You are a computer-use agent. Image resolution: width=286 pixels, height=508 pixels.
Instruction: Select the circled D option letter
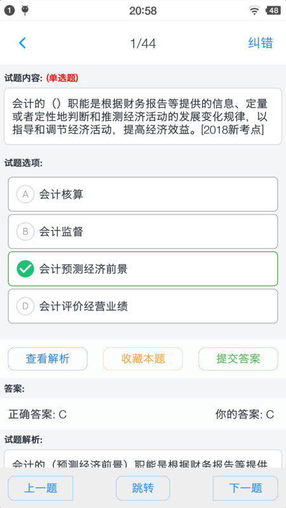tap(25, 306)
